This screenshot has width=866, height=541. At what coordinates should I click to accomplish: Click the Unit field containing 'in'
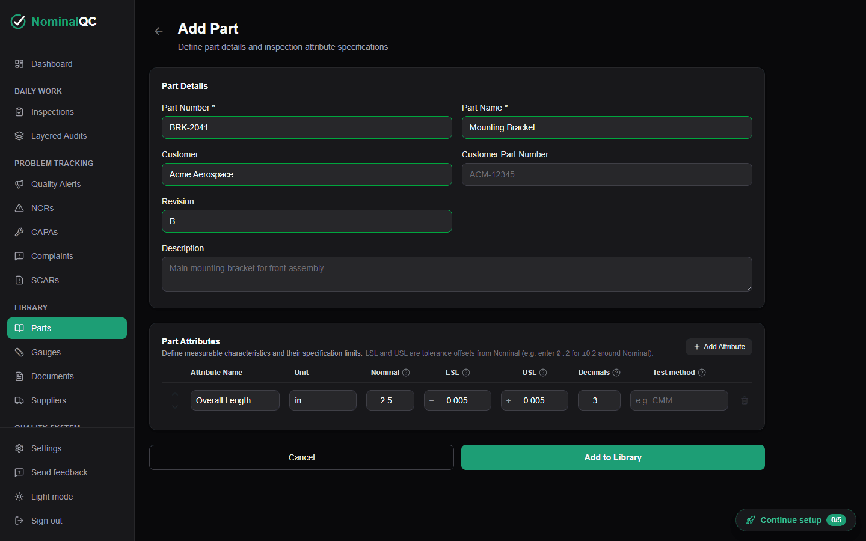tap(323, 400)
